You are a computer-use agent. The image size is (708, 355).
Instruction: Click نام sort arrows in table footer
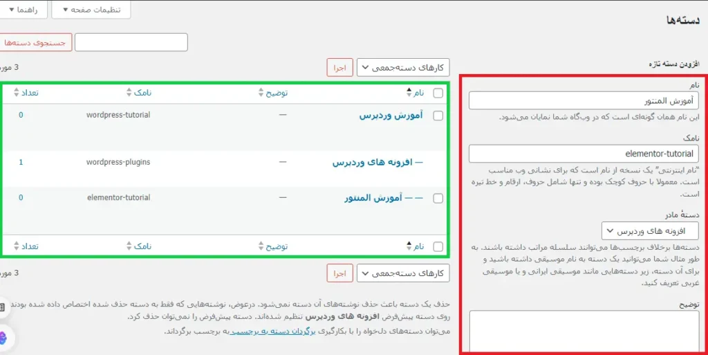pyautogui.click(x=409, y=246)
